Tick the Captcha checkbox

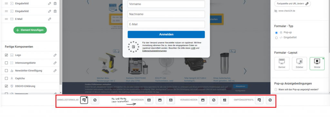coord(6,78)
